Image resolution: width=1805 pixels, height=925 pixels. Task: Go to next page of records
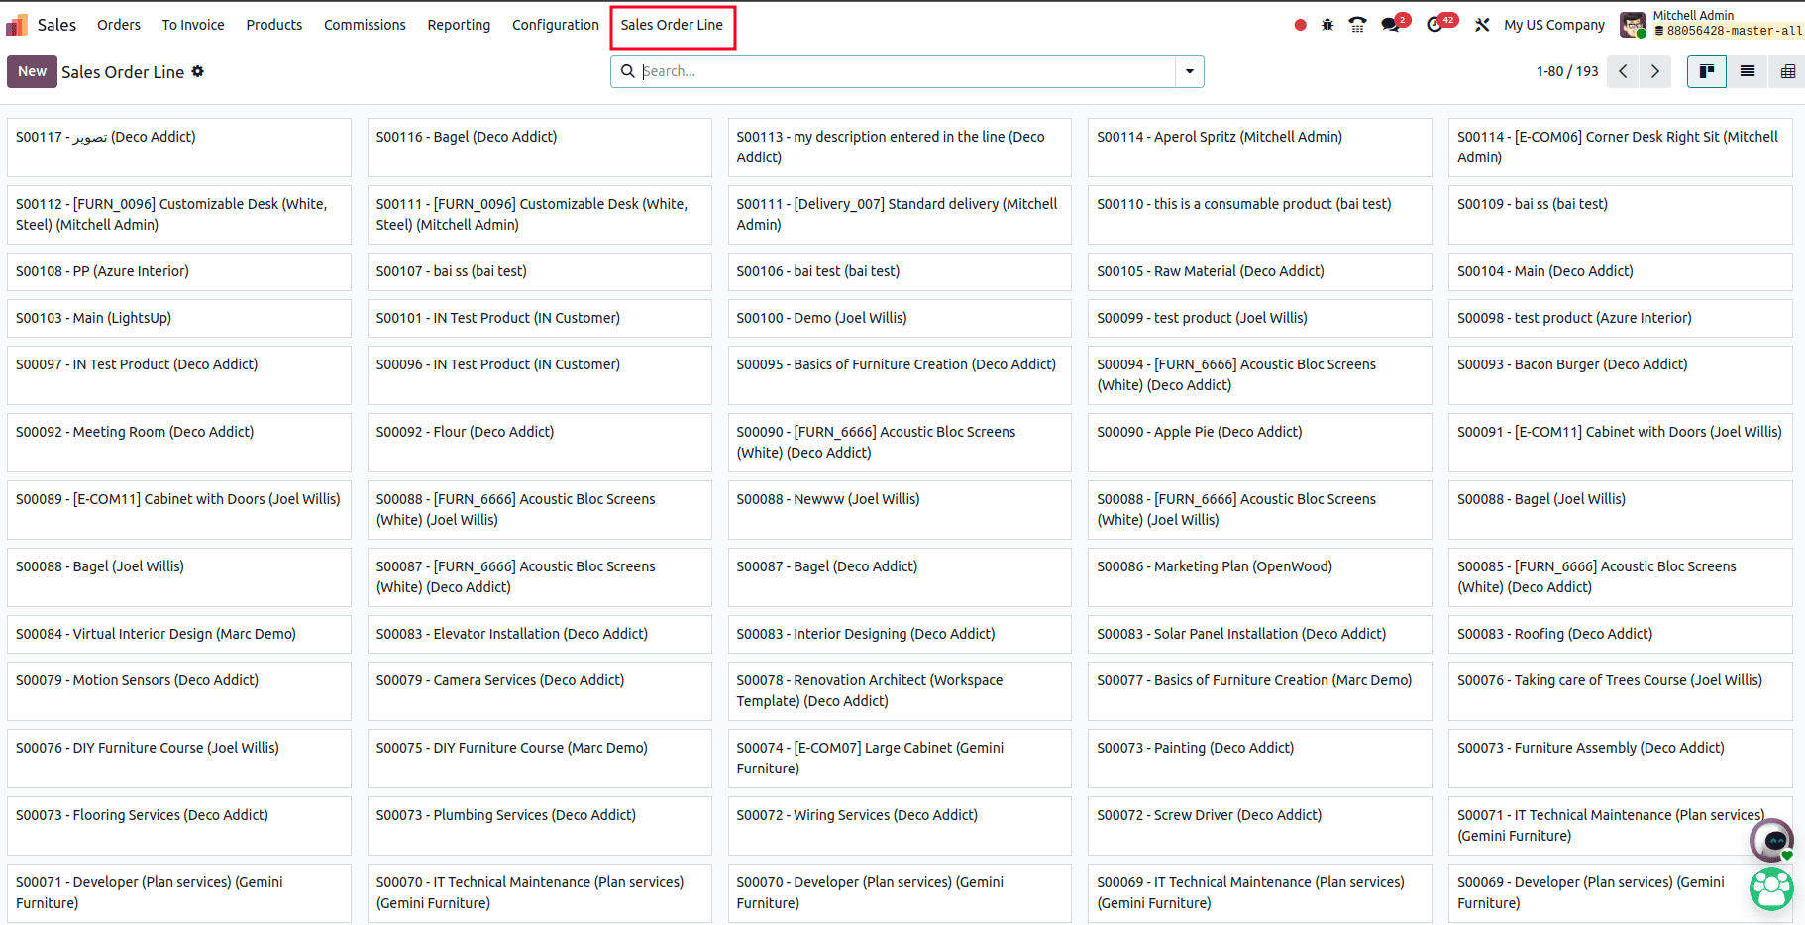click(1654, 71)
